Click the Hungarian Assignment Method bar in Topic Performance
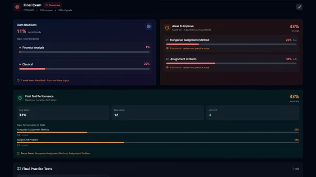The image size is (316, 177). click(158, 132)
